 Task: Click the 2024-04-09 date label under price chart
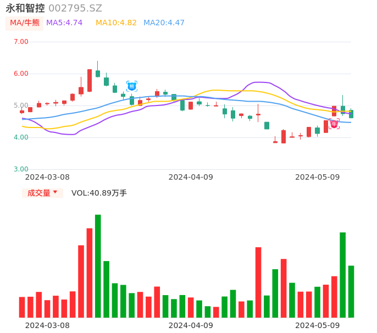(x=191, y=177)
